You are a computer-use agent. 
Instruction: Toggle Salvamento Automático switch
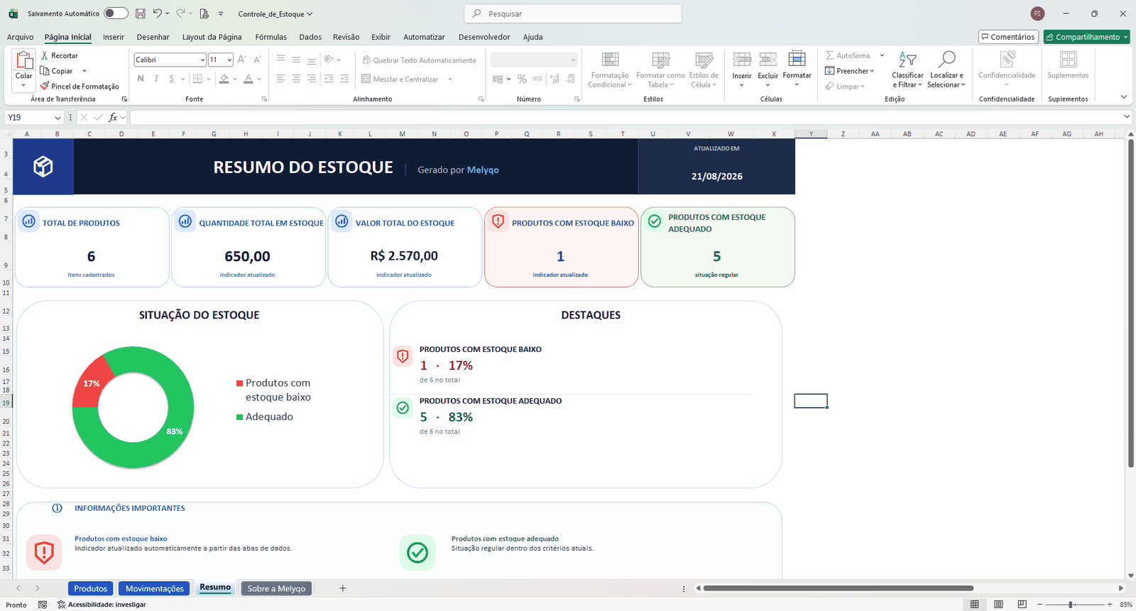pyautogui.click(x=116, y=13)
